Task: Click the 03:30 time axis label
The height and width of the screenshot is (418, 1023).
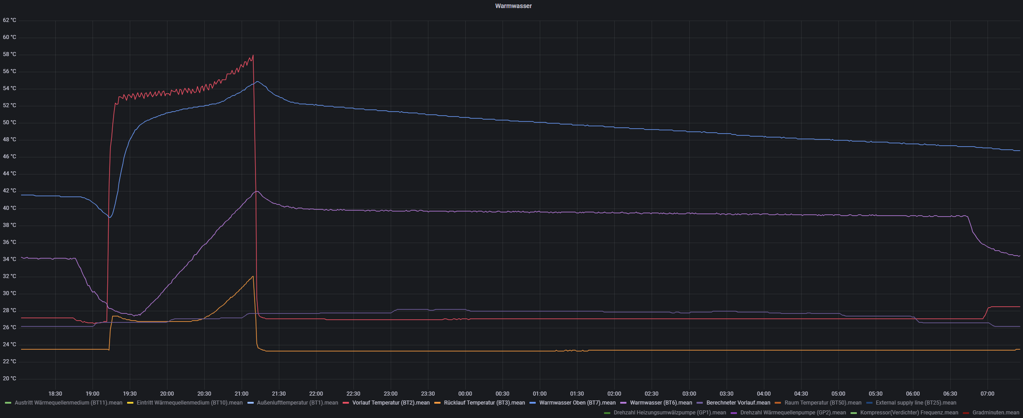Action: tap(726, 394)
